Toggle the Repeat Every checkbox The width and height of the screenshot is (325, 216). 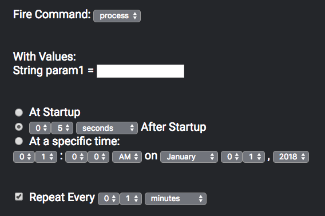19,197
